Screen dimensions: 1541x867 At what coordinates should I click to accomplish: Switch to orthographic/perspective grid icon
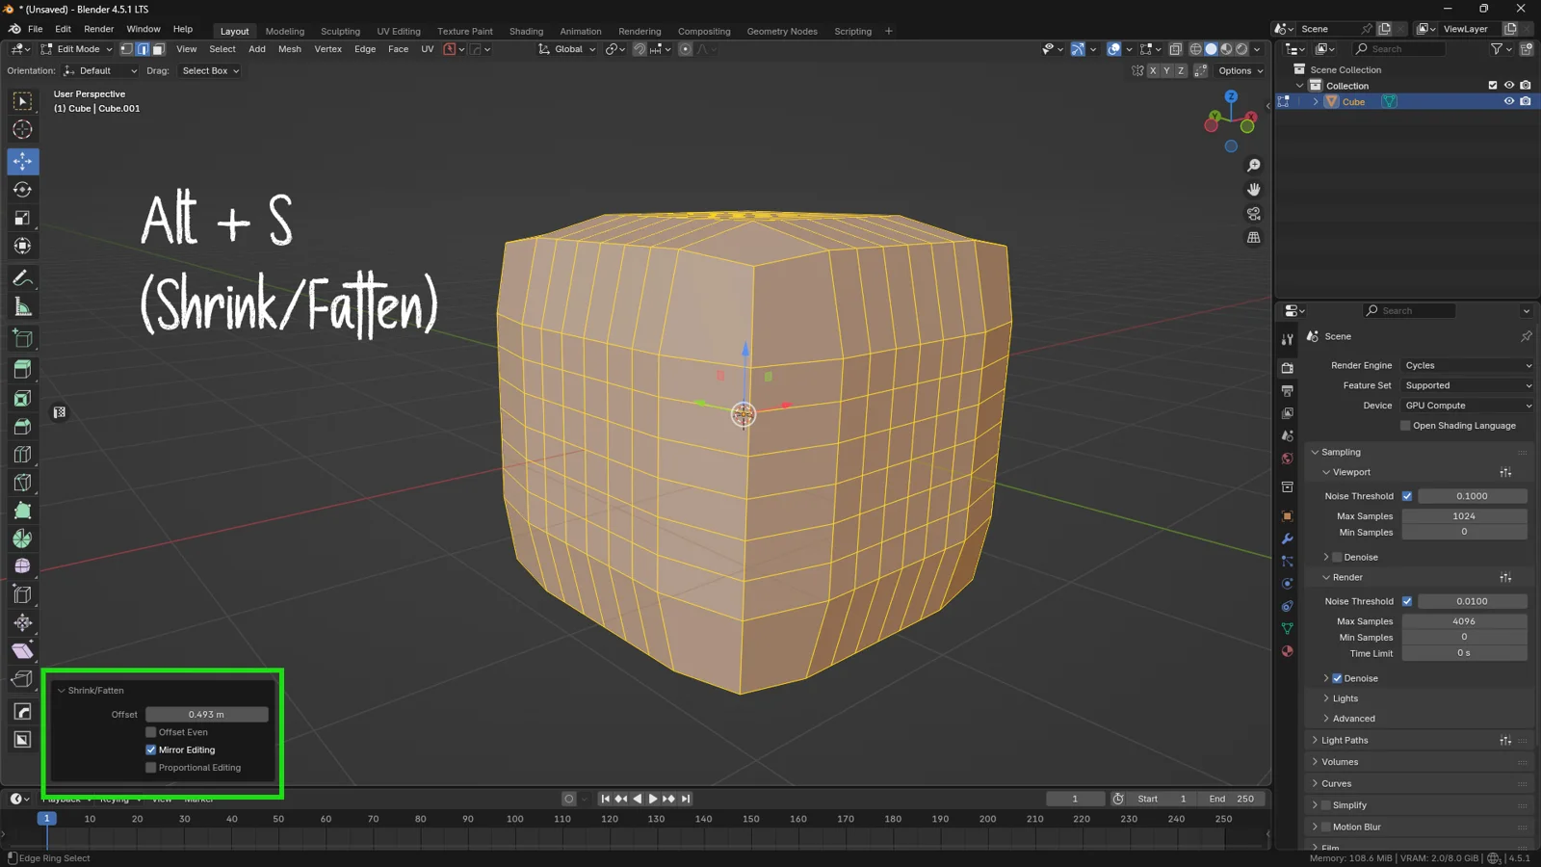coord(1253,238)
